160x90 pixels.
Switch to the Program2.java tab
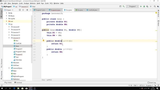pos(55,10)
